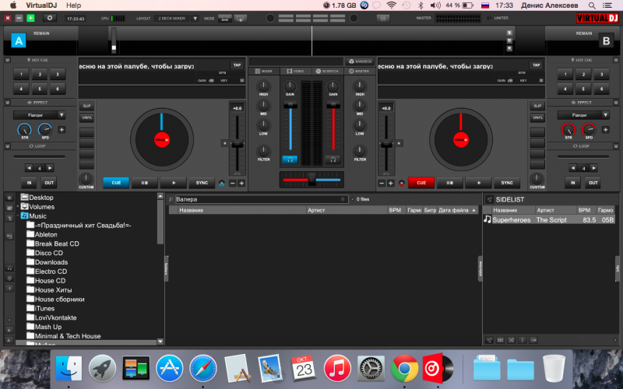Viewport: 623px width, 389px height.
Task: Switch to the VIDEO tab
Action: (295, 71)
